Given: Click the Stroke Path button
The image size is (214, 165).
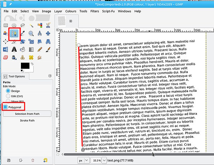Looking at the screenshot, I should (x=27, y=120).
